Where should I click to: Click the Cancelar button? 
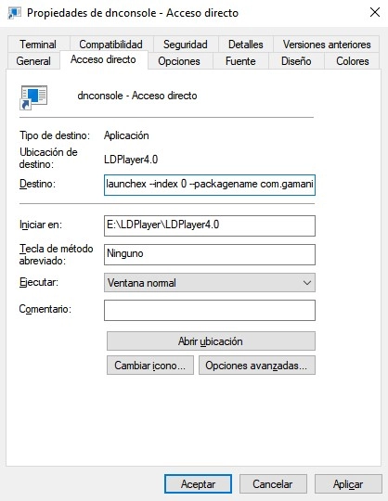[273, 483]
